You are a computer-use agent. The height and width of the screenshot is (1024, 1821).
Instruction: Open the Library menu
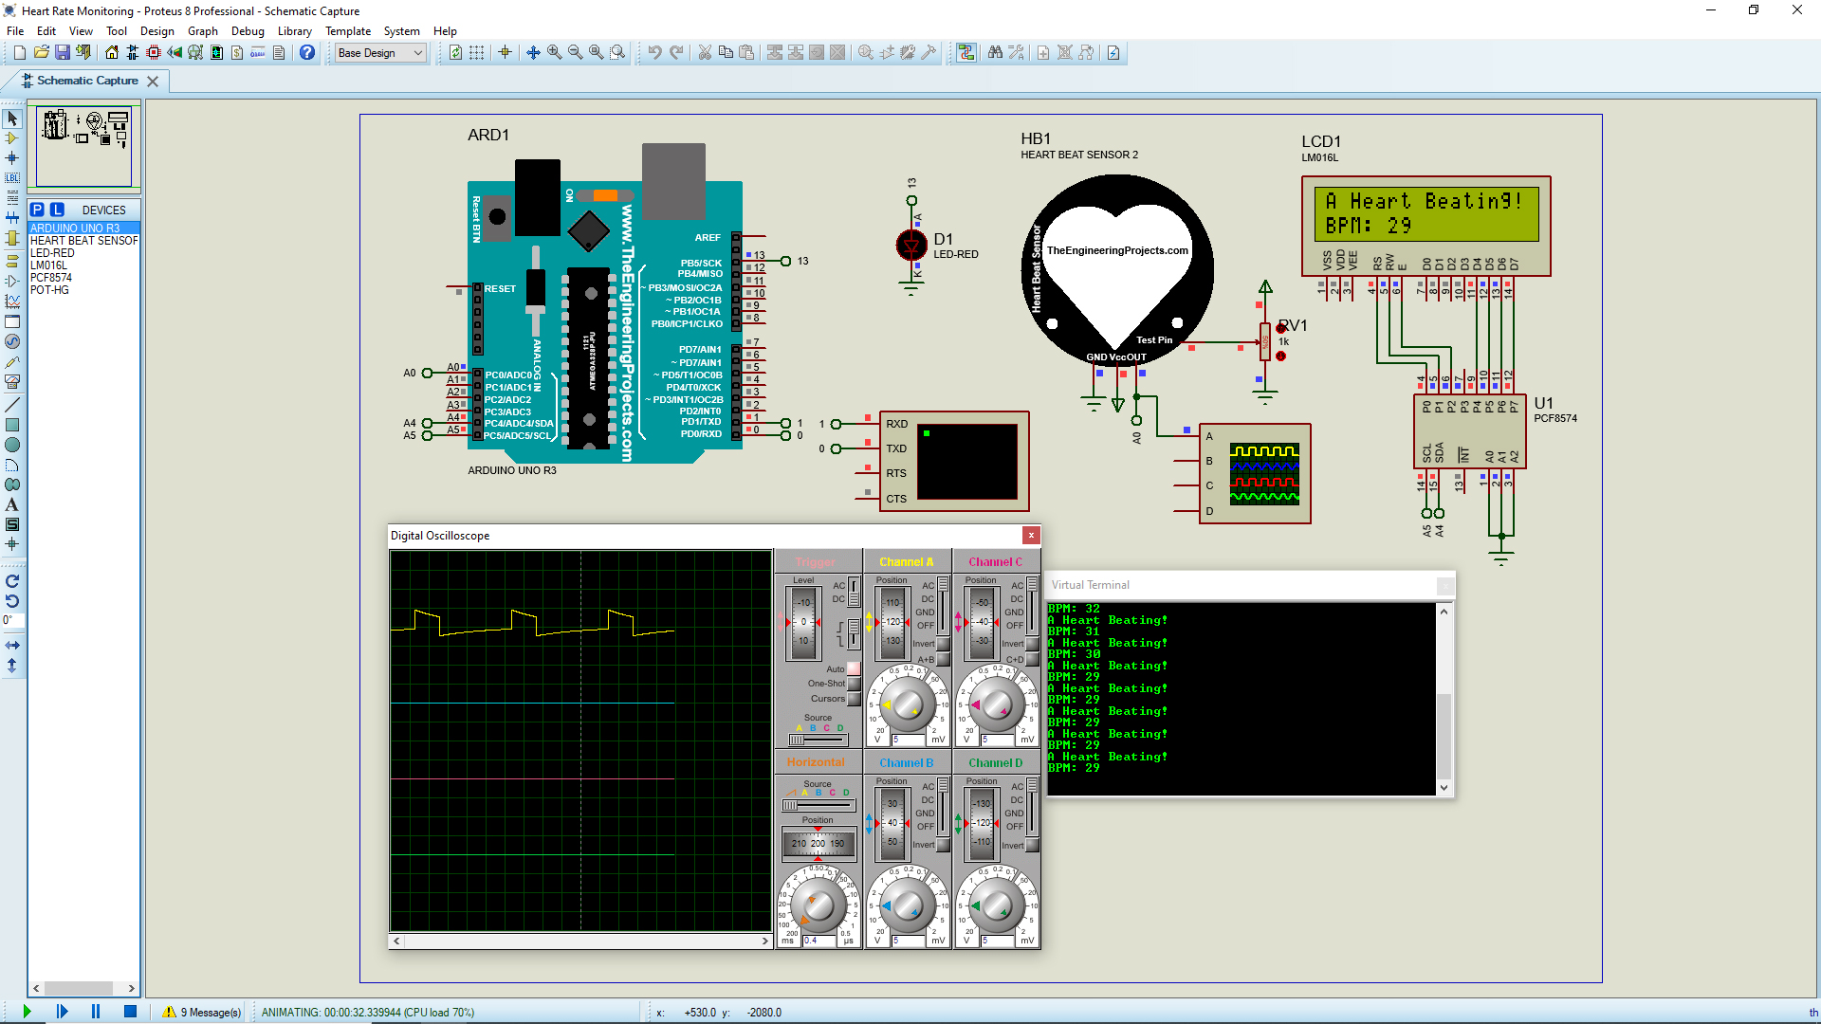click(294, 31)
